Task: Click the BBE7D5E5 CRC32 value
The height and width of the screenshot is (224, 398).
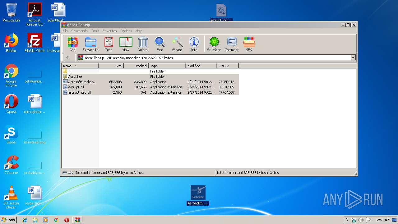Action: point(226,87)
